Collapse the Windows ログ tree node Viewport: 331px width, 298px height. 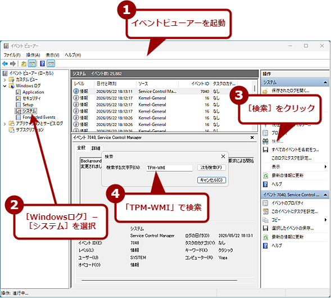click(x=4, y=86)
